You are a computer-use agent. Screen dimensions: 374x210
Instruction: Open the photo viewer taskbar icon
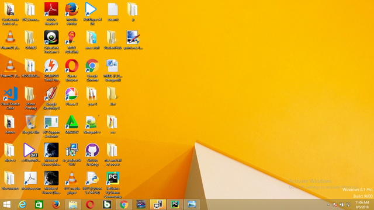192,204
